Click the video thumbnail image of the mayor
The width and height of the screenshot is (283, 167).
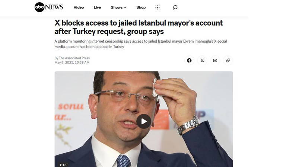point(144,119)
